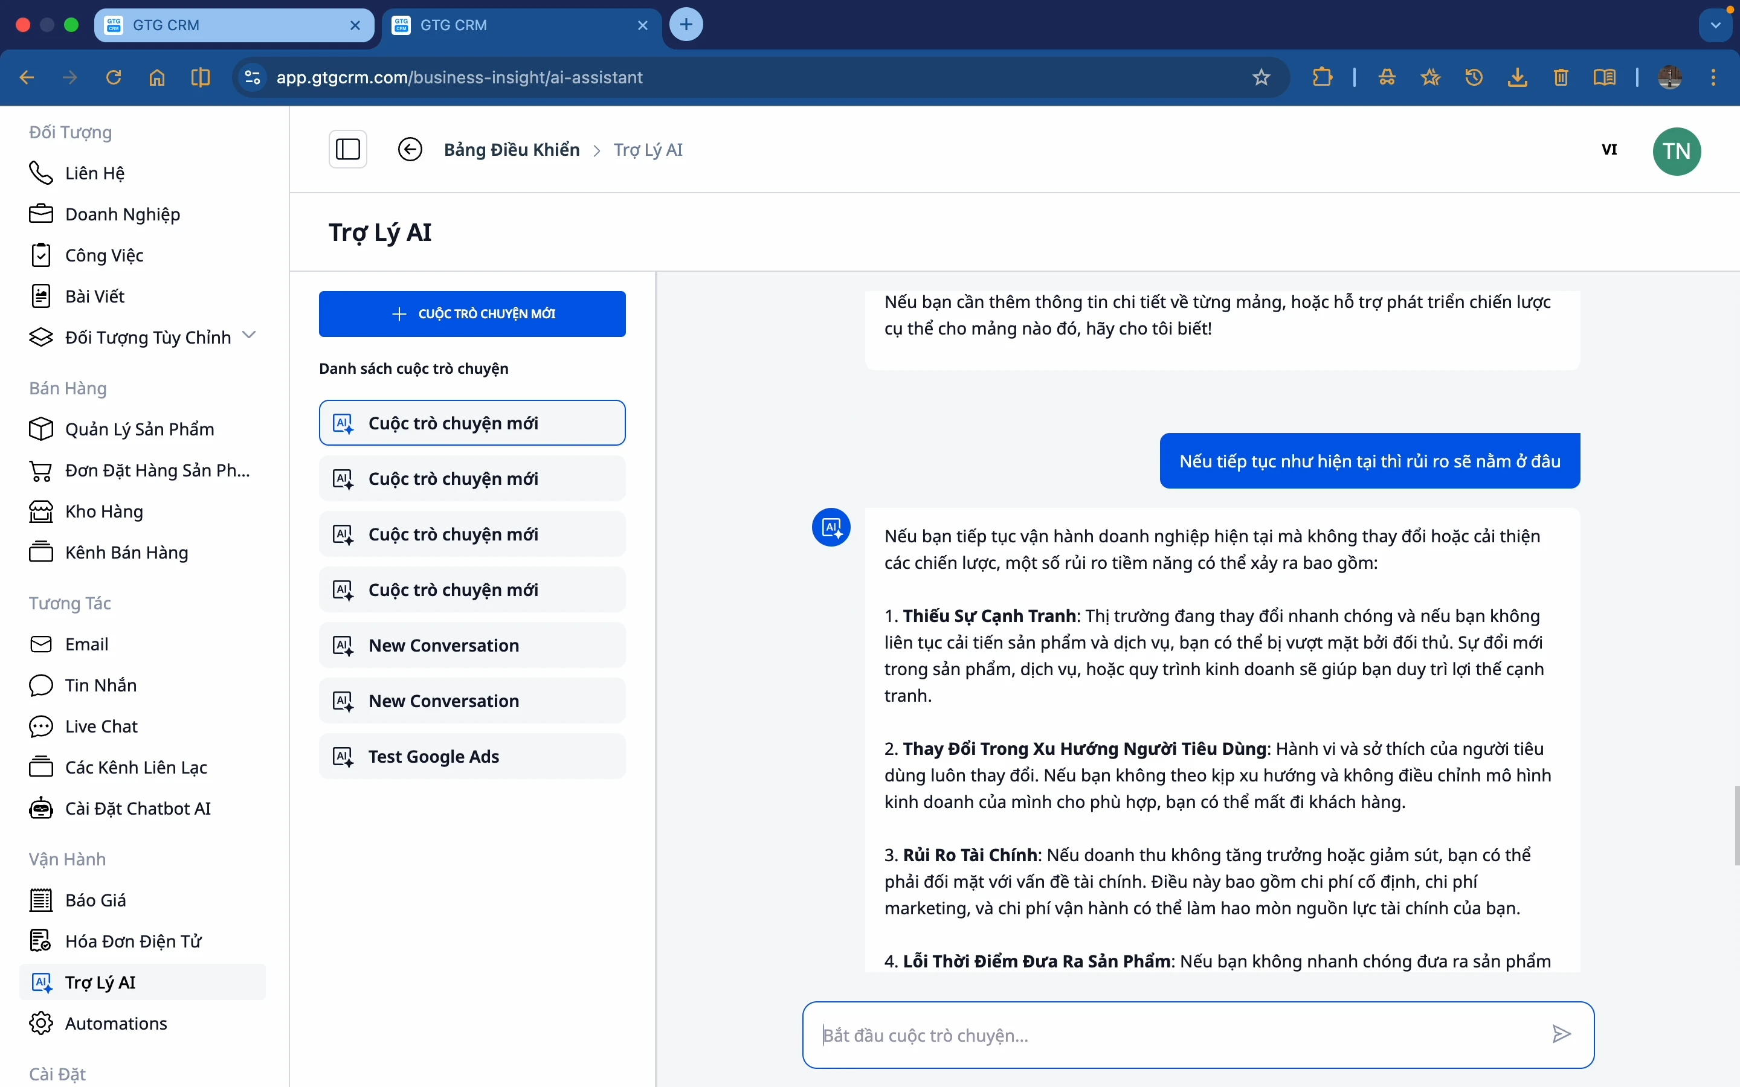Click CUỘC TRÒ CHUYỆN MỚI button
The height and width of the screenshot is (1087, 1740).
(472, 314)
